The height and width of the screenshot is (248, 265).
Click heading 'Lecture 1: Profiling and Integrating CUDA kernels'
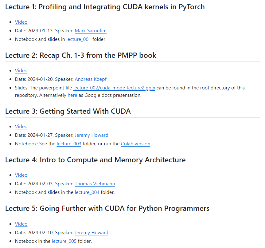coord(105,7)
